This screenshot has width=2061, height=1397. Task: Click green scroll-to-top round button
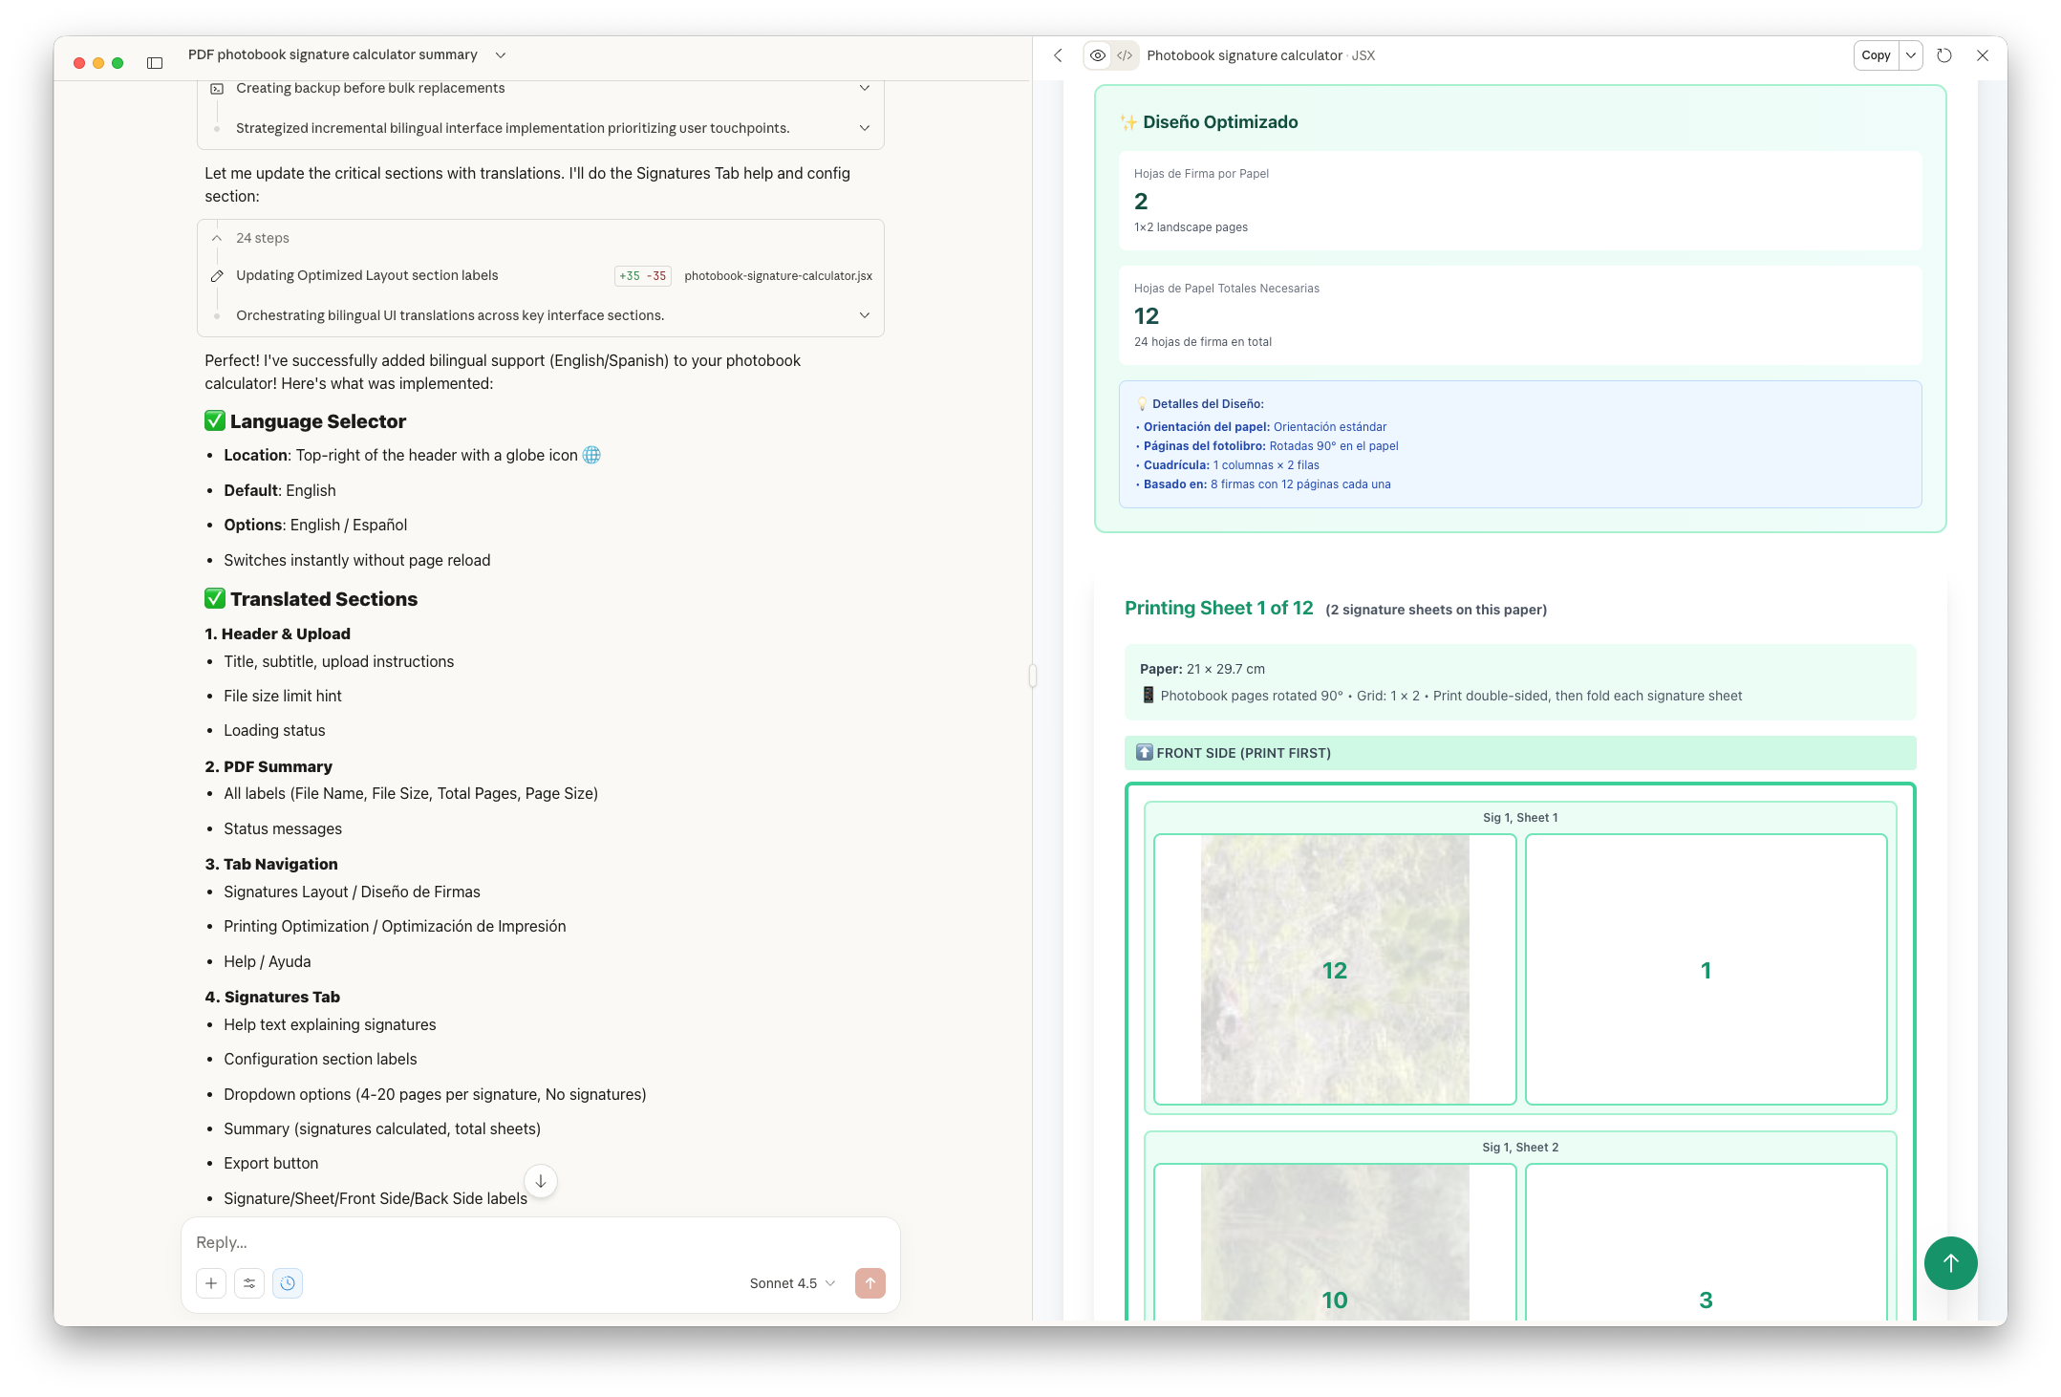click(1950, 1263)
